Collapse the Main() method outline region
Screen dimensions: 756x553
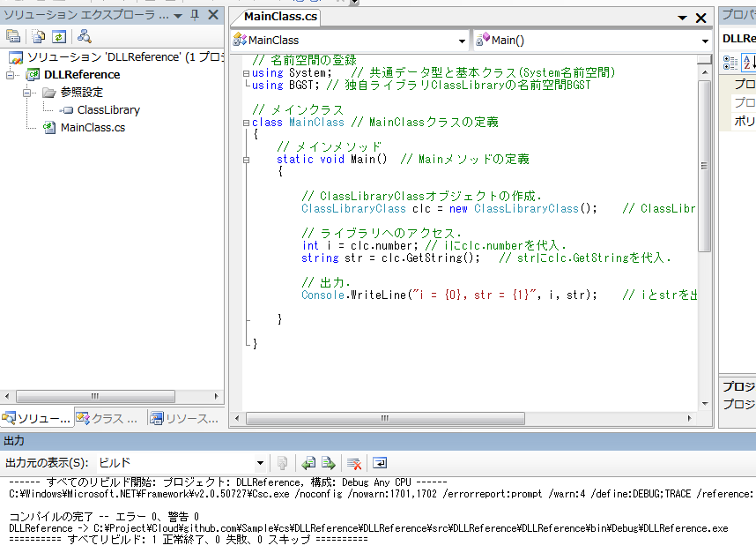247,160
